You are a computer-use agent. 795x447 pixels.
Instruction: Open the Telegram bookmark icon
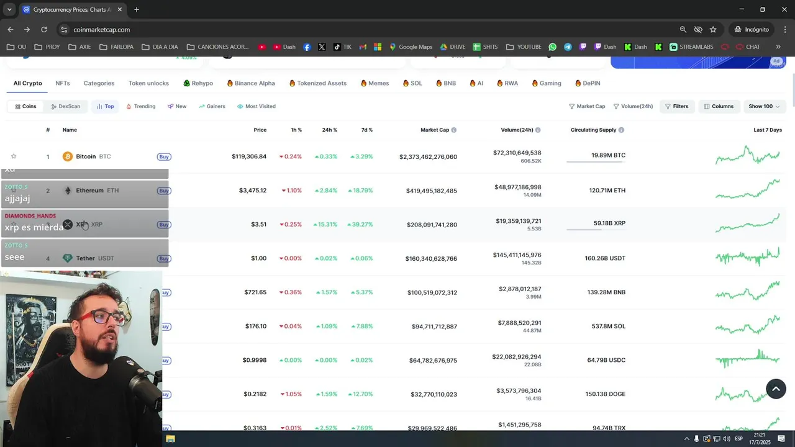(x=568, y=47)
